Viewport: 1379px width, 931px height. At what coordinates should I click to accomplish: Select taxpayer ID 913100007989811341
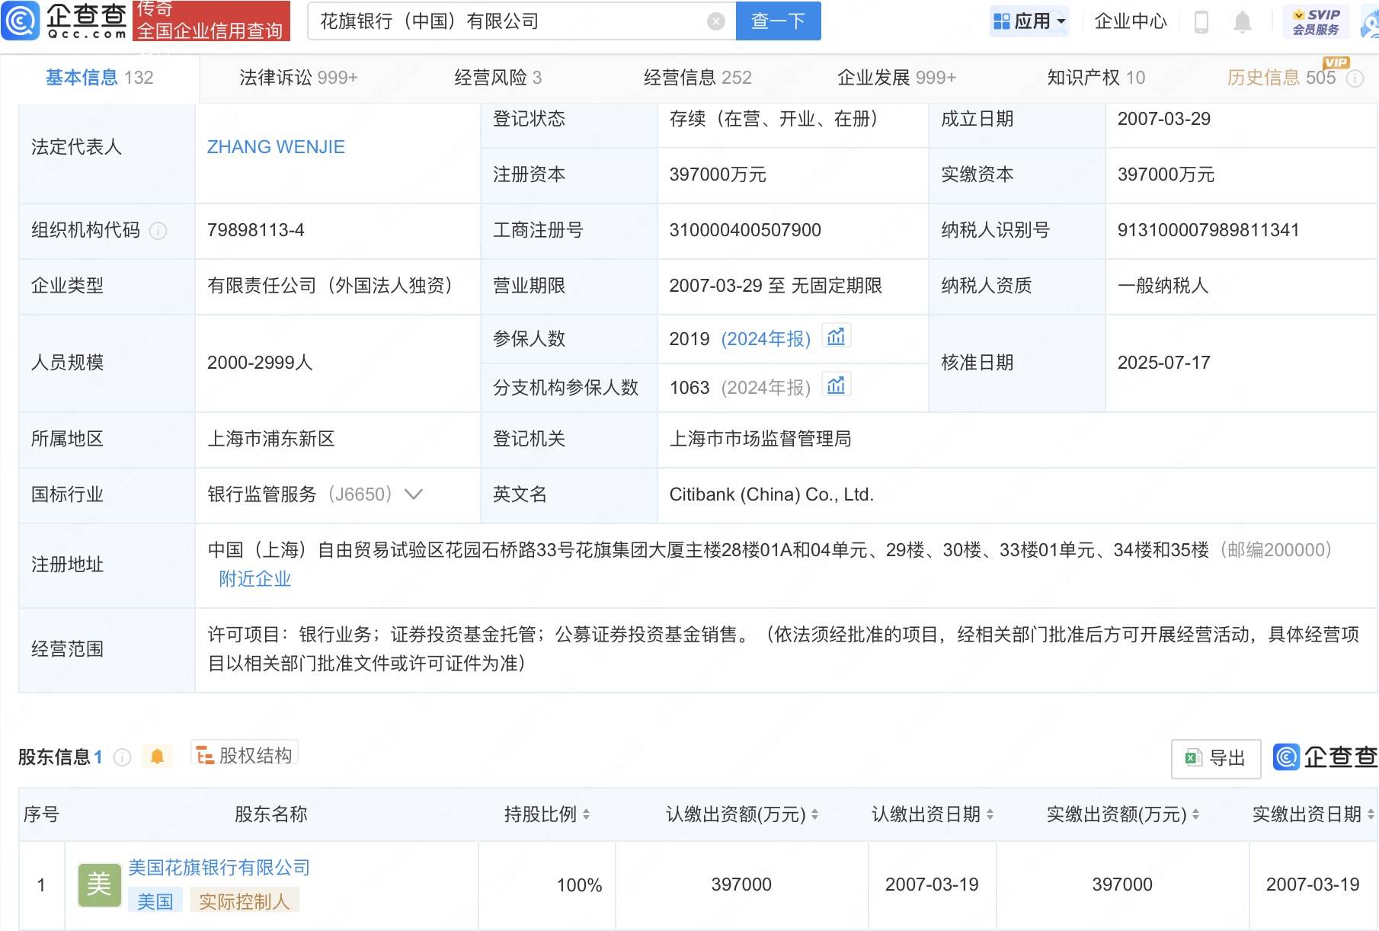click(x=1208, y=230)
